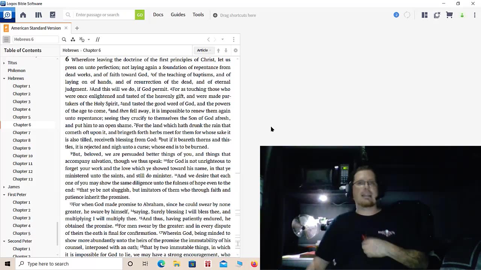Close the American Standard Version tab
Image resolution: width=481 pixels, height=270 pixels.
coord(66,28)
